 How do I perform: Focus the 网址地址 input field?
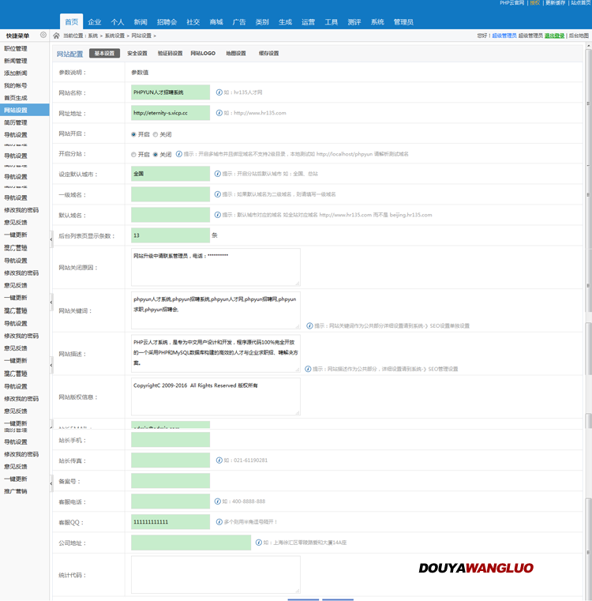tap(170, 113)
